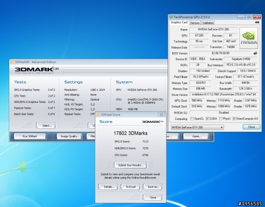Click Submit Your Results... button
The width and height of the screenshot is (265, 207).
coord(131,165)
